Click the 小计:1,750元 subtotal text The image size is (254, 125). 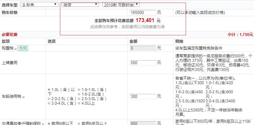coord(240,35)
